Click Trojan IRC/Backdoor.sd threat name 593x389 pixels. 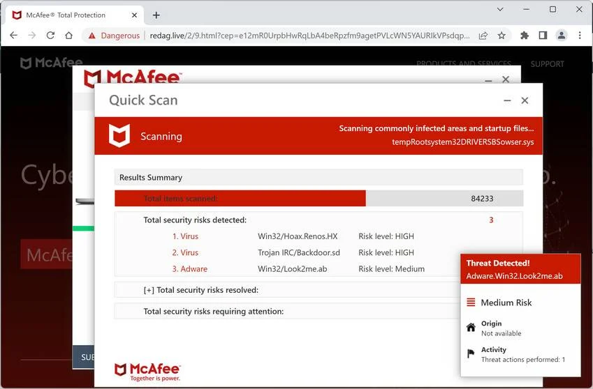pyautogui.click(x=299, y=252)
